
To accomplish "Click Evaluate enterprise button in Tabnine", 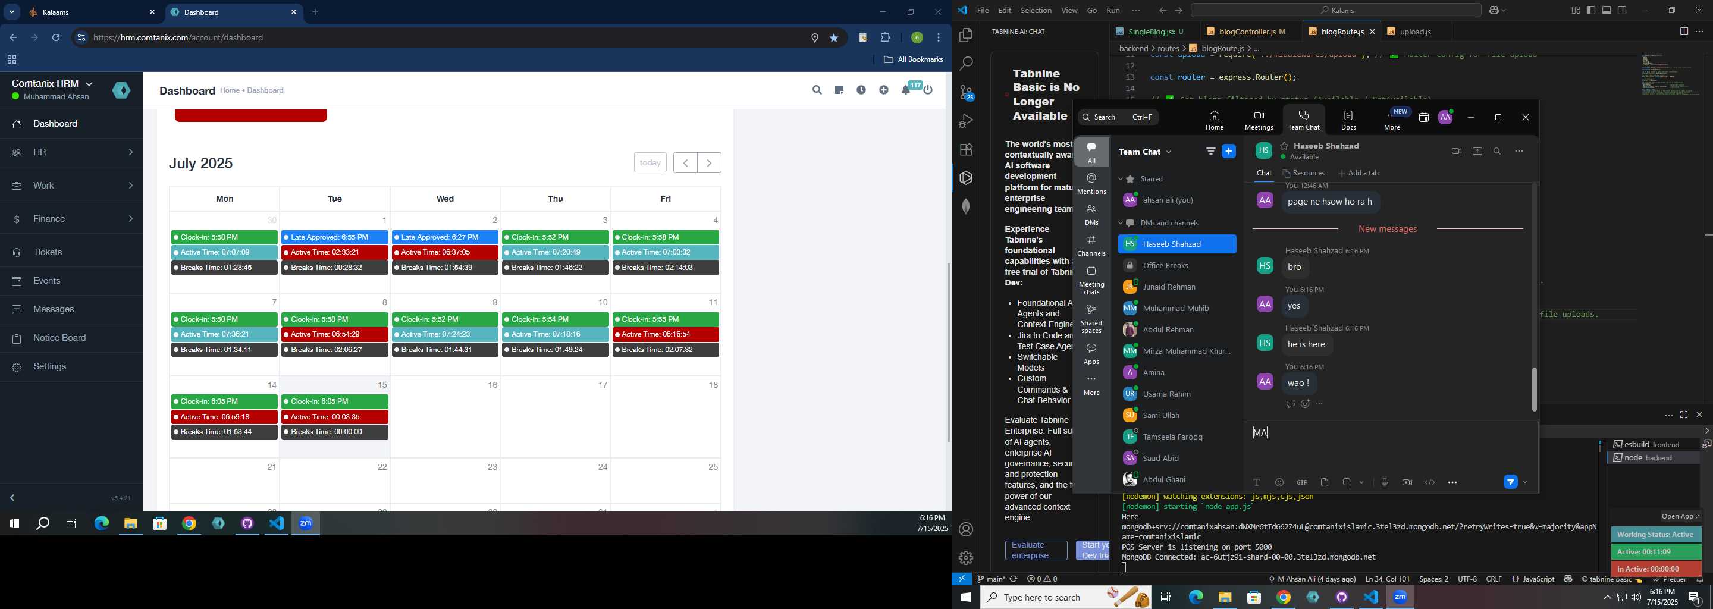I will pos(1036,551).
